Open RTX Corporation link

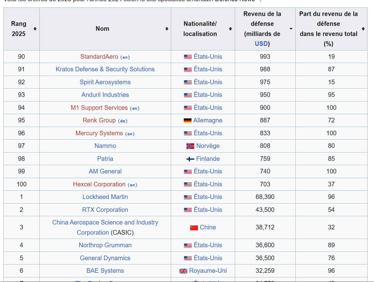coord(105,210)
